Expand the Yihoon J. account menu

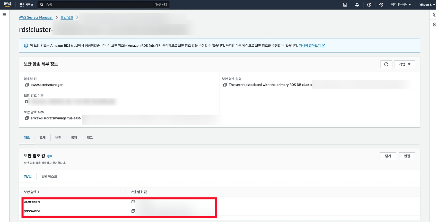pyautogui.click(x=427, y=5)
